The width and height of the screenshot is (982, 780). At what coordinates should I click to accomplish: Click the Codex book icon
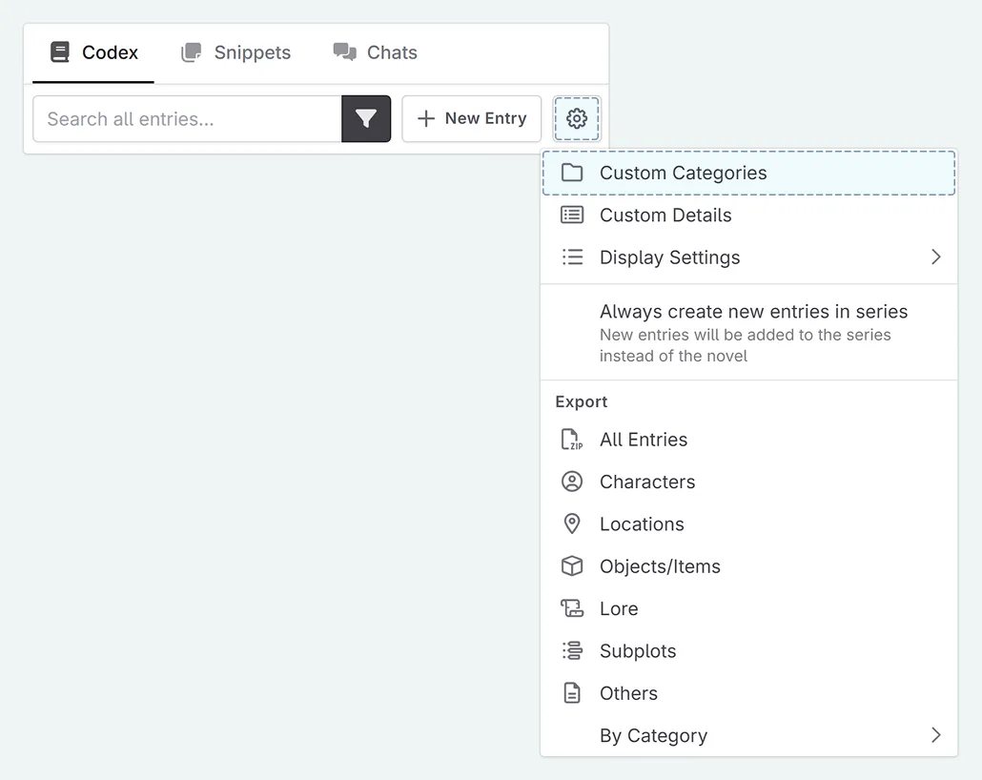tap(61, 52)
